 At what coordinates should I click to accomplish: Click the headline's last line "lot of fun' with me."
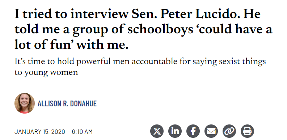(x=71, y=45)
